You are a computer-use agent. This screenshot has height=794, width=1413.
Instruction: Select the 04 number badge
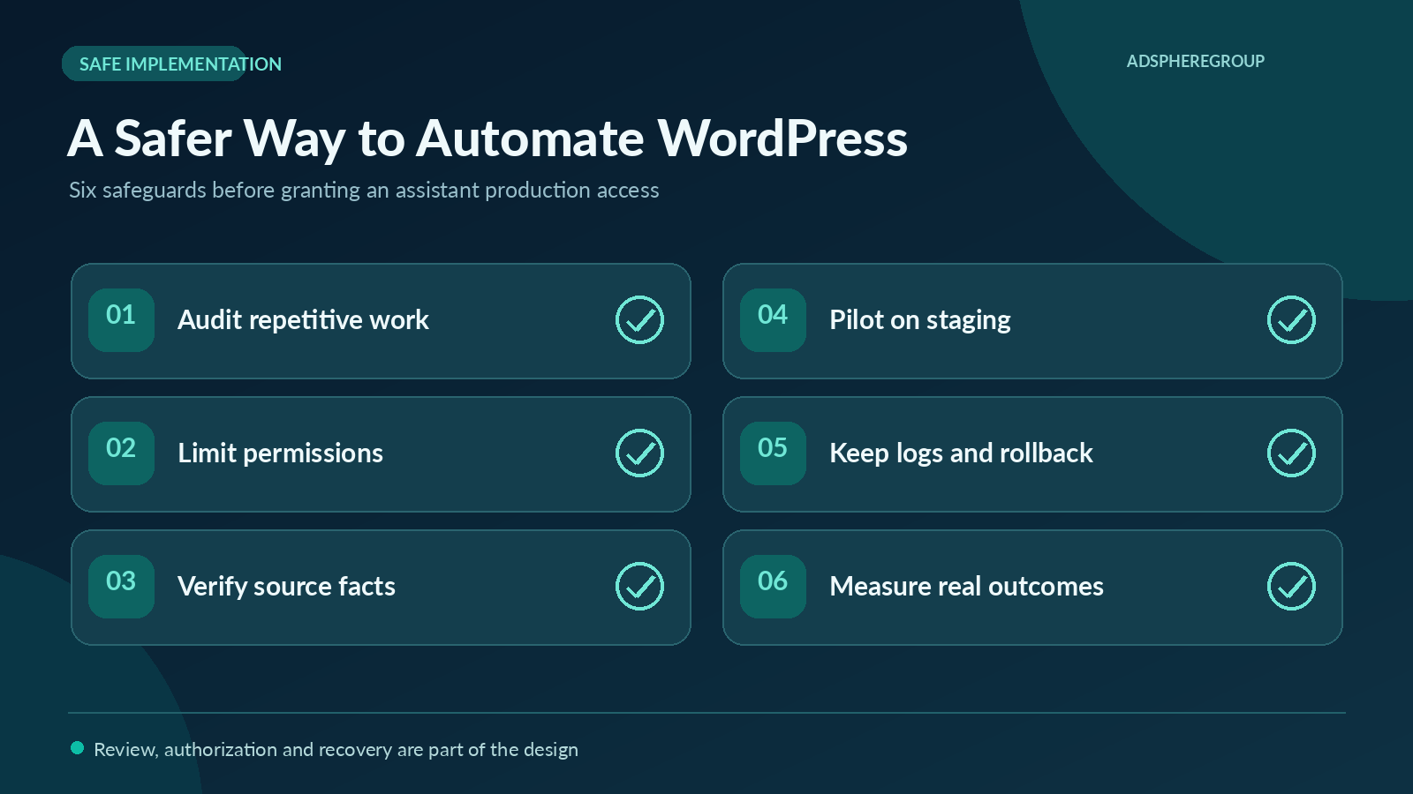click(773, 320)
